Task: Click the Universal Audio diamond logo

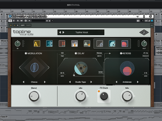Action: 144,32
